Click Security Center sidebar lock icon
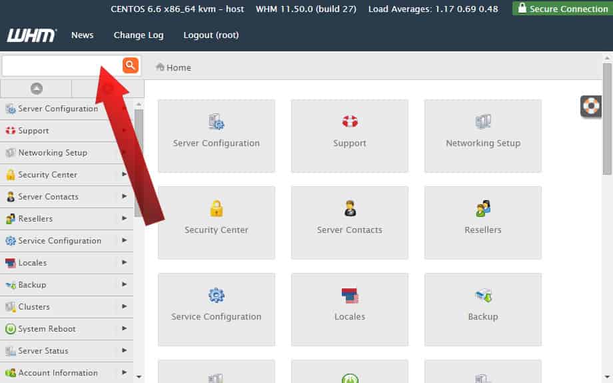The image size is (613, 383). pos(11,175)
